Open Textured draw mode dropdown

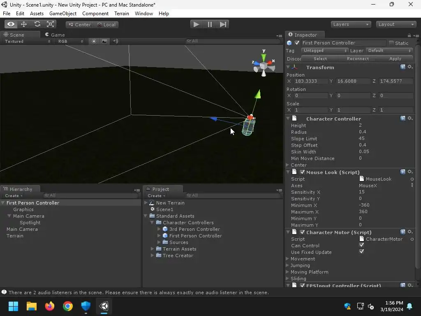[27, 42]
